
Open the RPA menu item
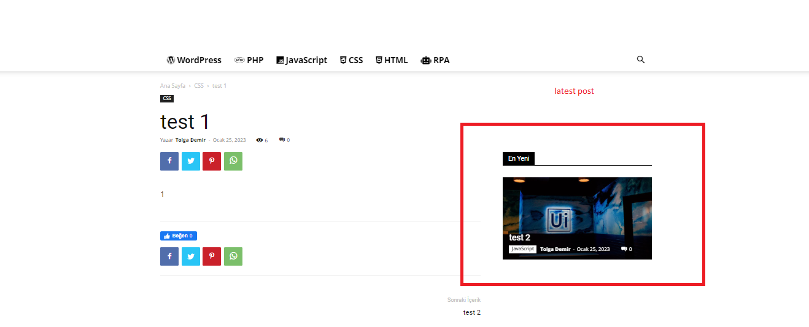click(x=435, y=60)
